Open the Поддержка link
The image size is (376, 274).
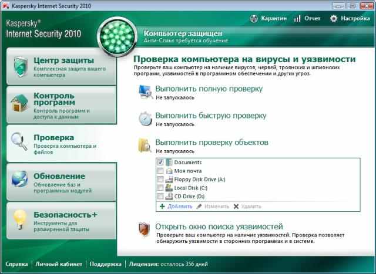click(x=105, y=264)
